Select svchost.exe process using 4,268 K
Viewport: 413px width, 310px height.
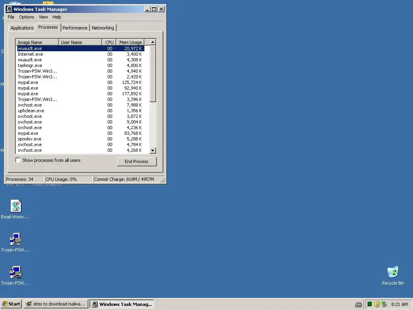[80, 150]
